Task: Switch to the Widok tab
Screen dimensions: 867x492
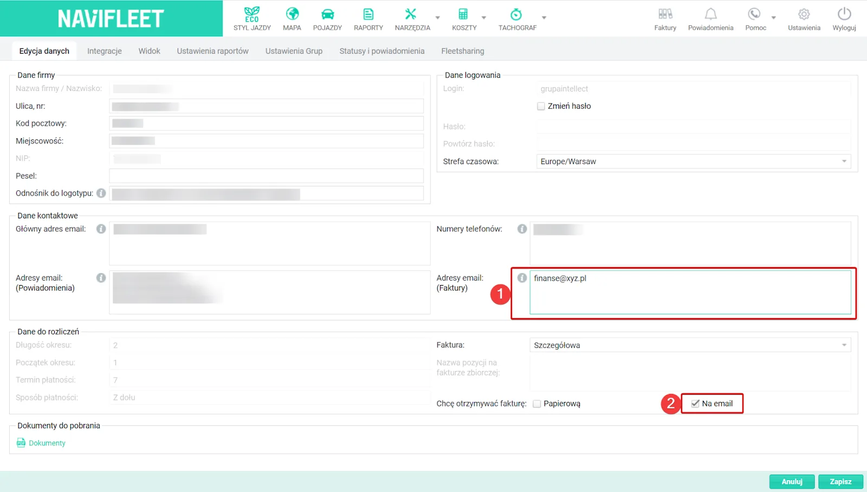Action: (150, 51)
